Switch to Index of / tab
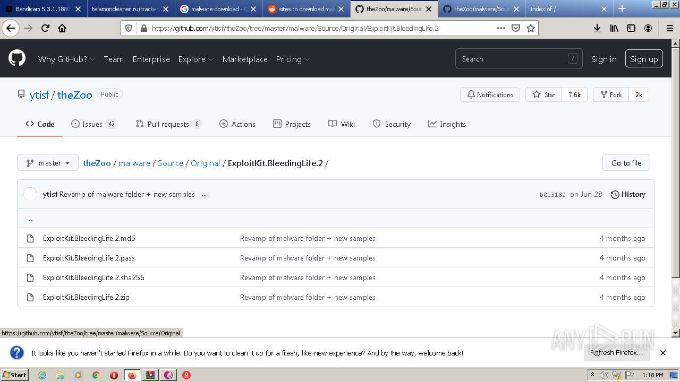Viewport: 680px width, 382px height. (x=568, y=8)
